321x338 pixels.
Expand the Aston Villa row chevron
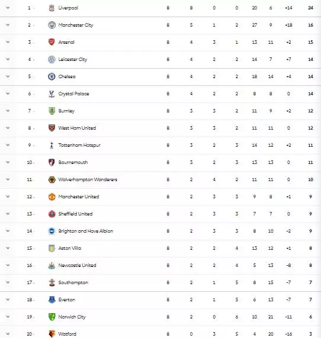click(8, 248)
